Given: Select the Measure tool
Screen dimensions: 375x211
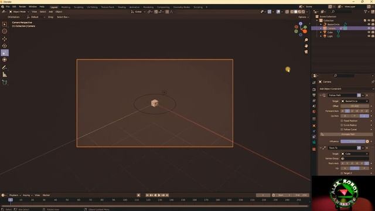Looking at the screenshot, I should tap(5, 74).
